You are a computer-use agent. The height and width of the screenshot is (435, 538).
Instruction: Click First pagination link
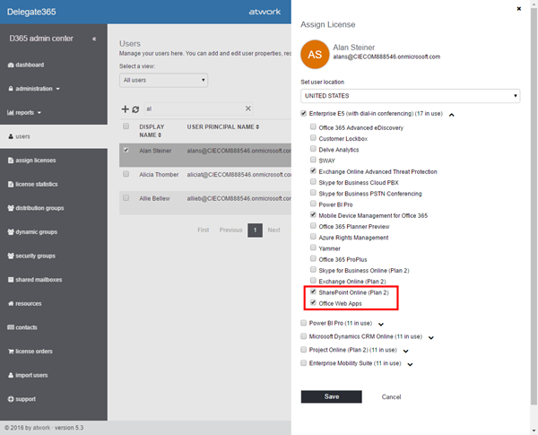click(x=204, y=230)
